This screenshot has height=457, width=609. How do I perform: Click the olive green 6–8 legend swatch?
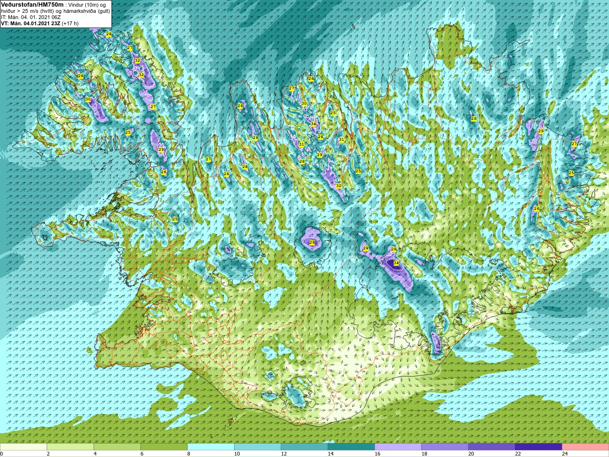pos(164,447)
